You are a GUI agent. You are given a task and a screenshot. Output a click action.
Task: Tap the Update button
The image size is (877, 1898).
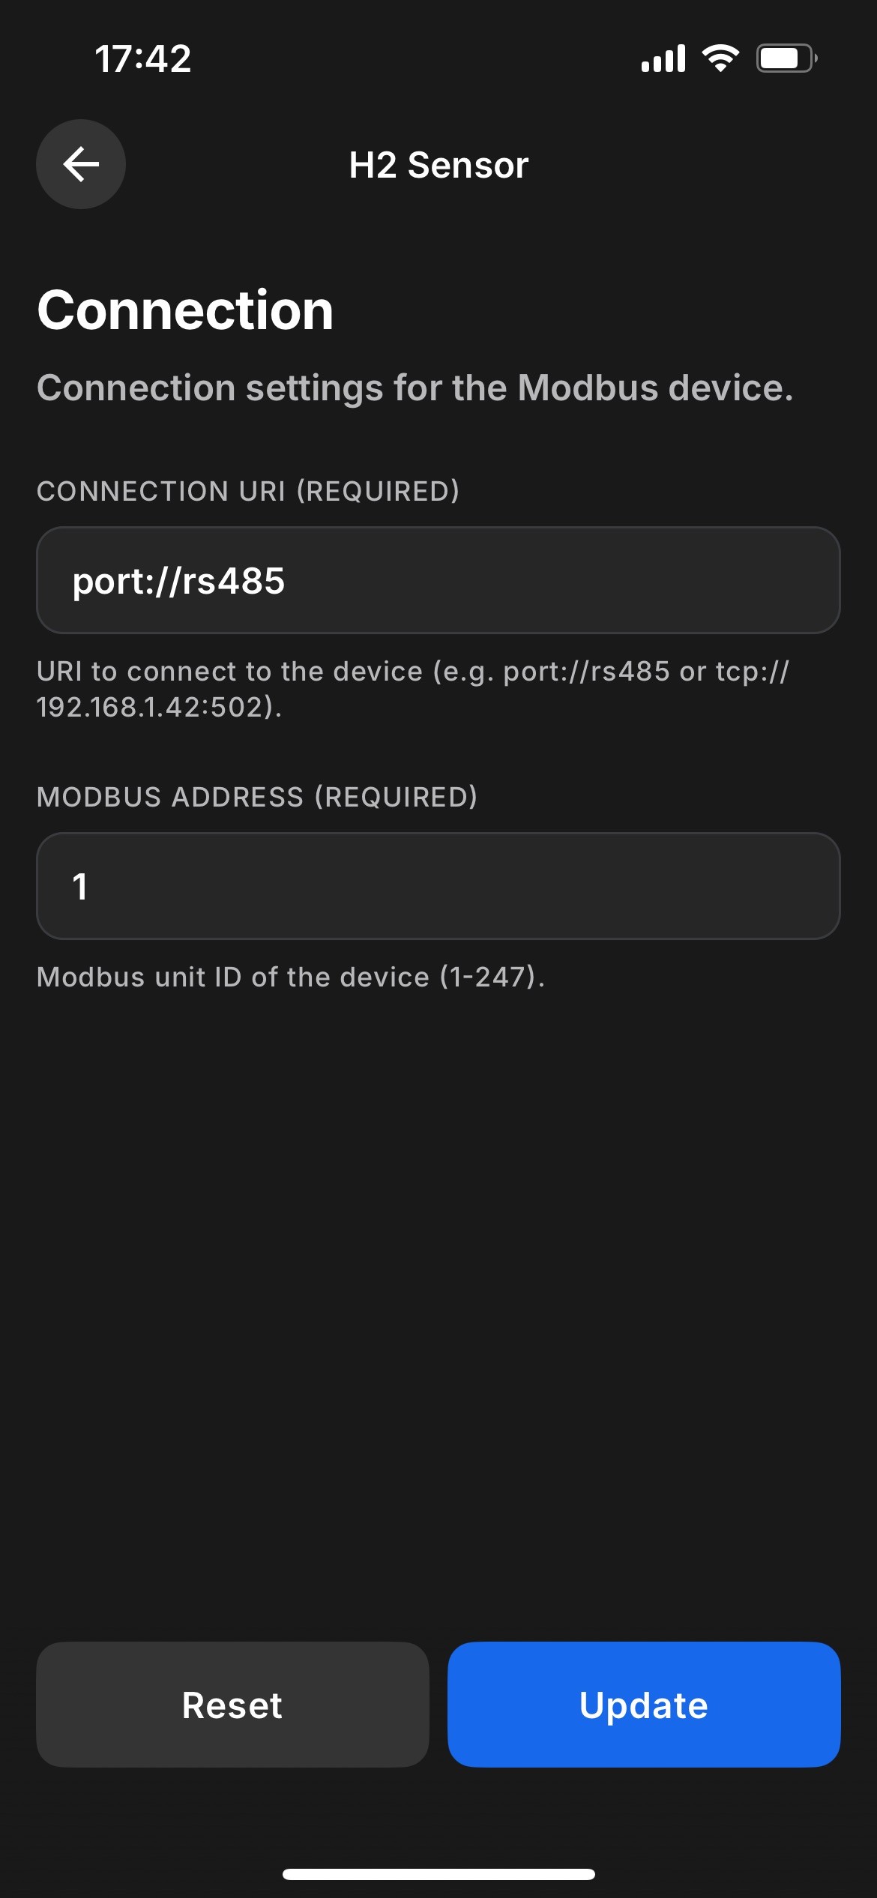[x=643, y=1705]
